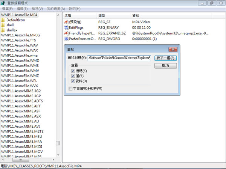
Task: Click the 00 00 11 00 data cell
Action: (x=141, y=27)
